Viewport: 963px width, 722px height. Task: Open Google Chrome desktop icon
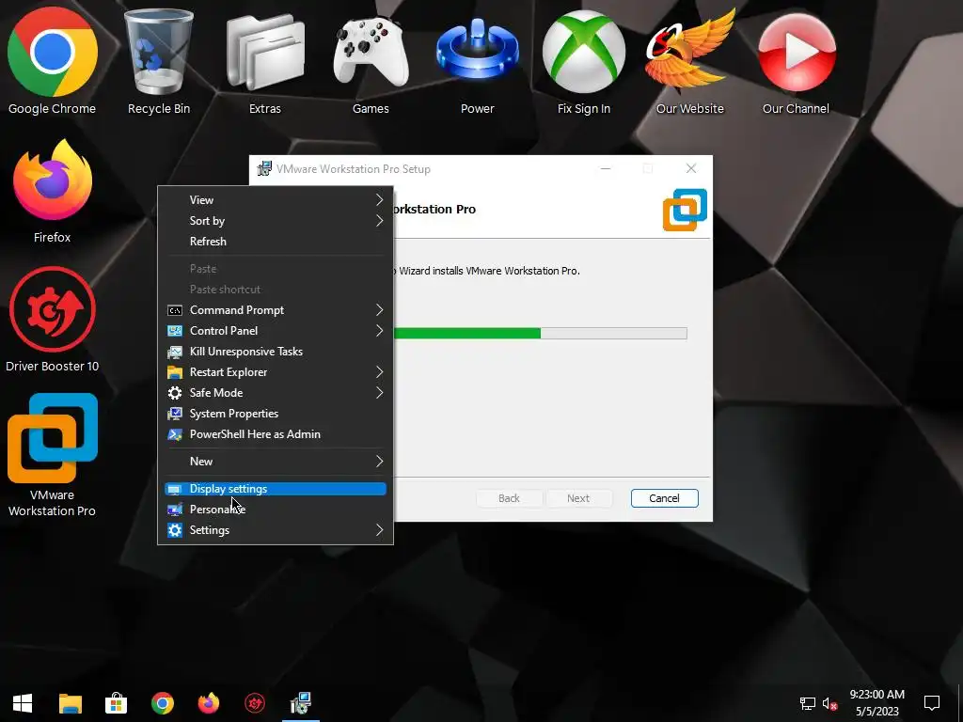[53, 61]
